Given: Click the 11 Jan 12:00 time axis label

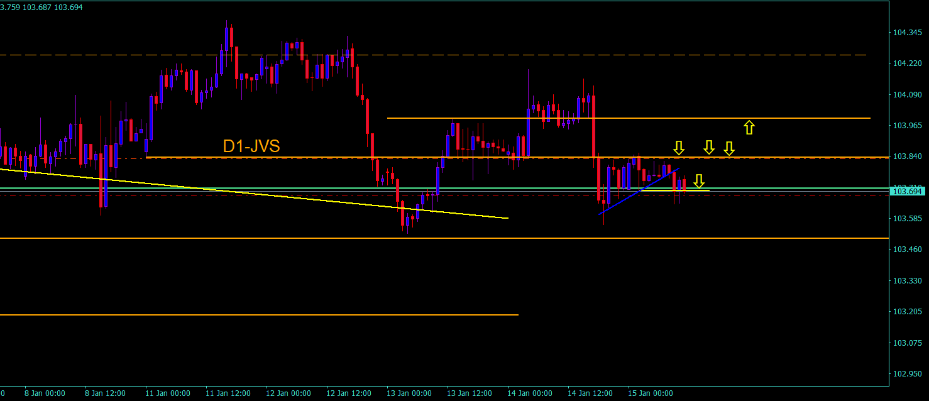Looking at the screenshot, I should (228, 393).
